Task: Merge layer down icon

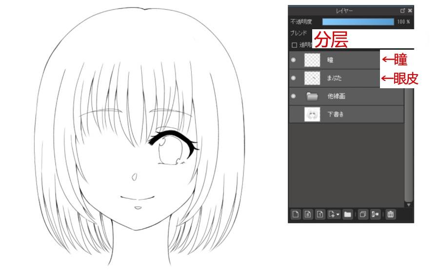Action: [x=375, y=215]
